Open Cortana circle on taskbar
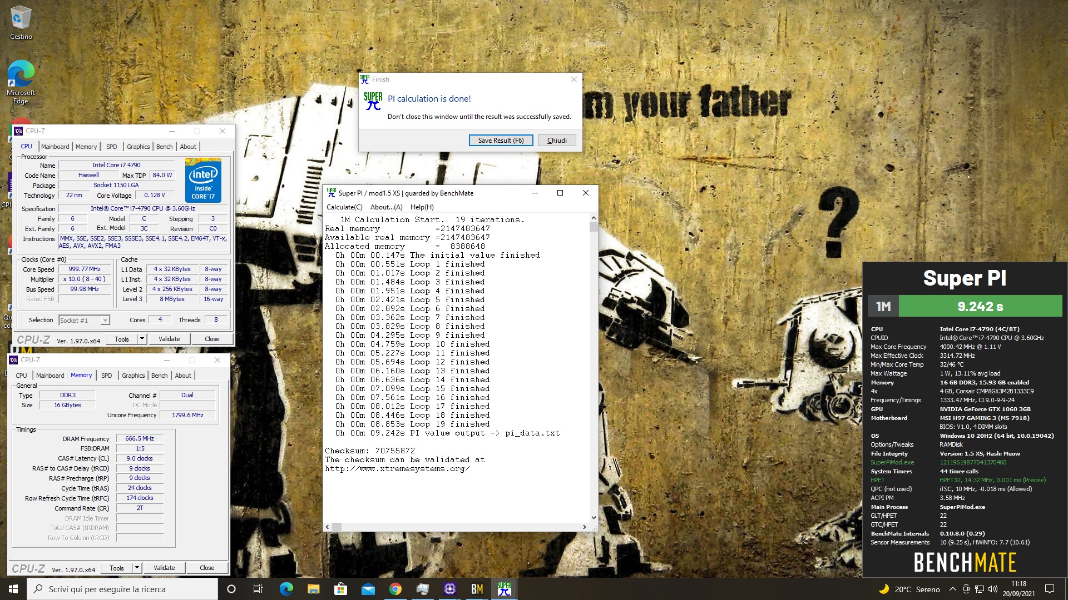Screen dimensions: 1068x600 (231, 589)
